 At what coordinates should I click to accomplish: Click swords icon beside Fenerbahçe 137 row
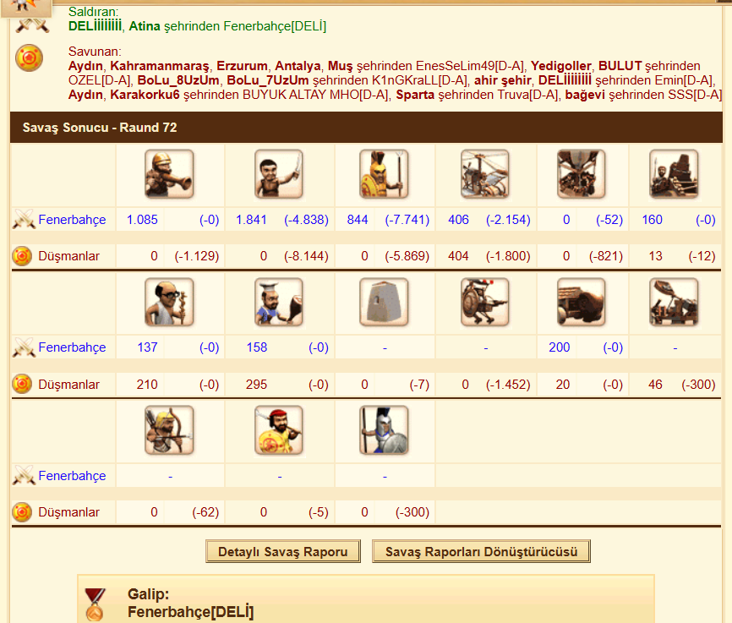24,347
